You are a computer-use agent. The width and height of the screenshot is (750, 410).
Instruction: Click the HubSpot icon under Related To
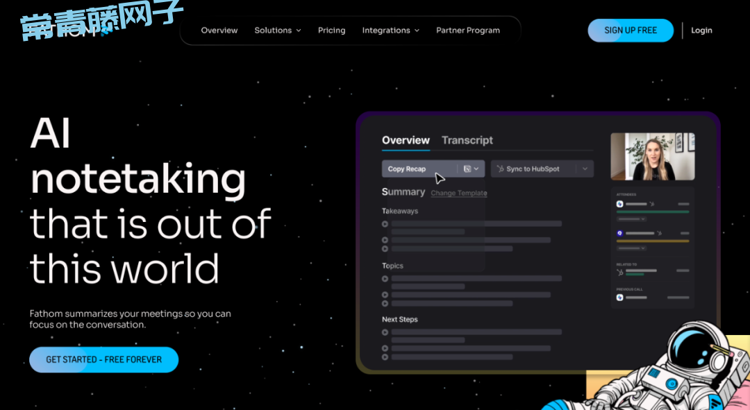[x=619, y=271]
